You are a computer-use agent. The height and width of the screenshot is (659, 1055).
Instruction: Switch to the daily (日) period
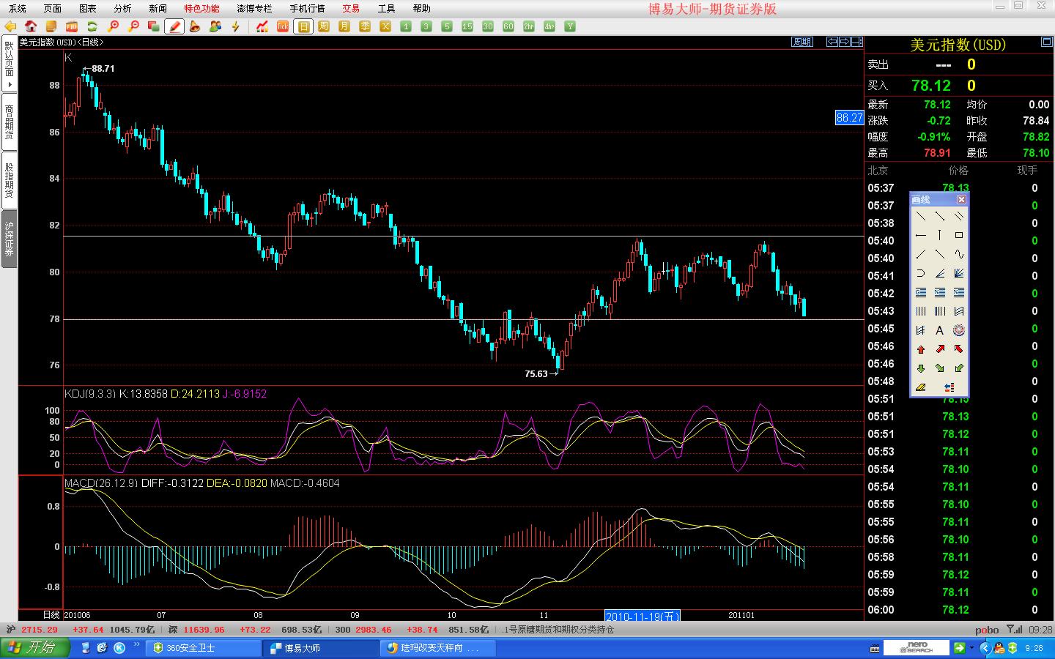click(x=303, y=26)
